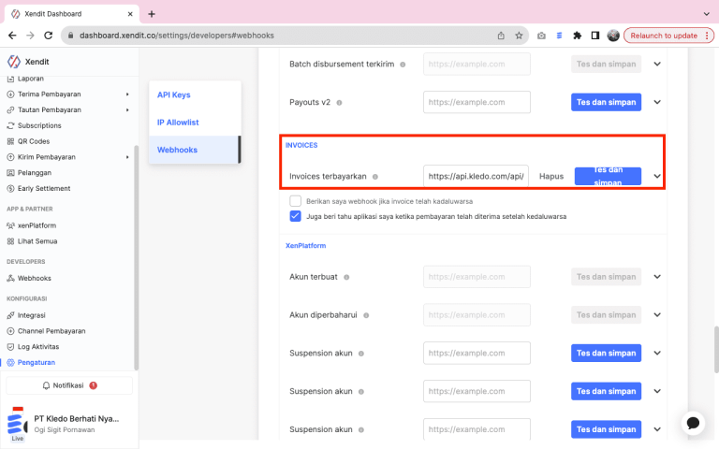Click info icon next to Akun terbuat
719x449 pixels.
pyautogui.click(x=346, y=277)
